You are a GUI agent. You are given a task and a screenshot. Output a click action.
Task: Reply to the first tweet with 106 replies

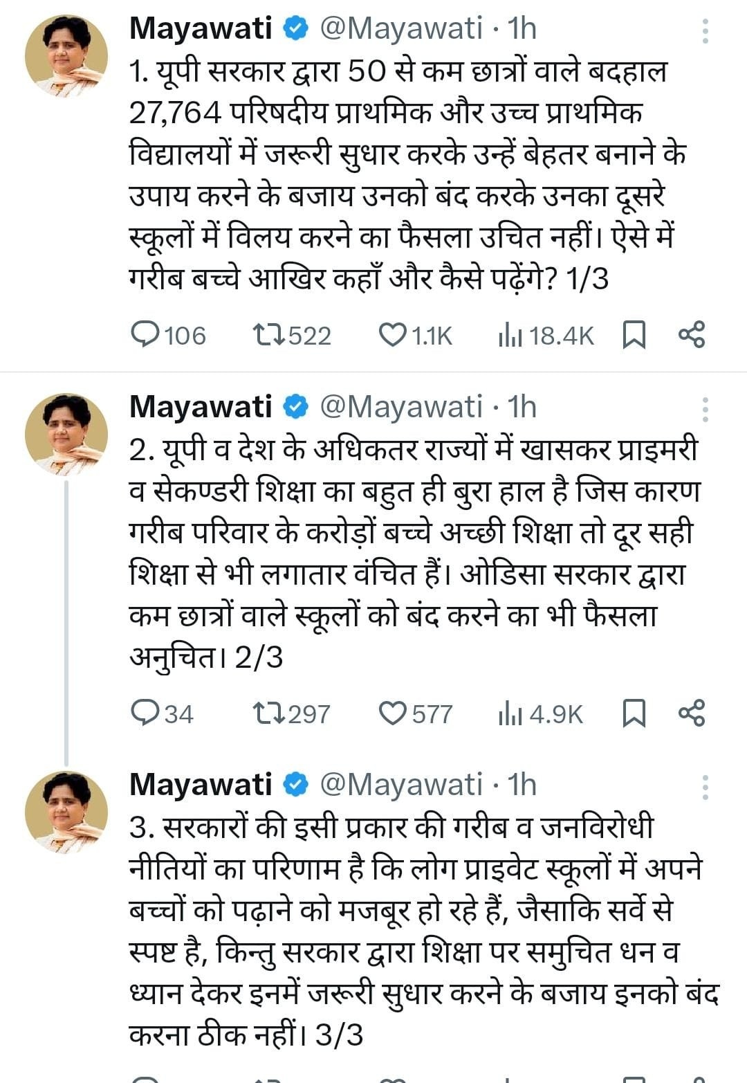coord(145,336)
